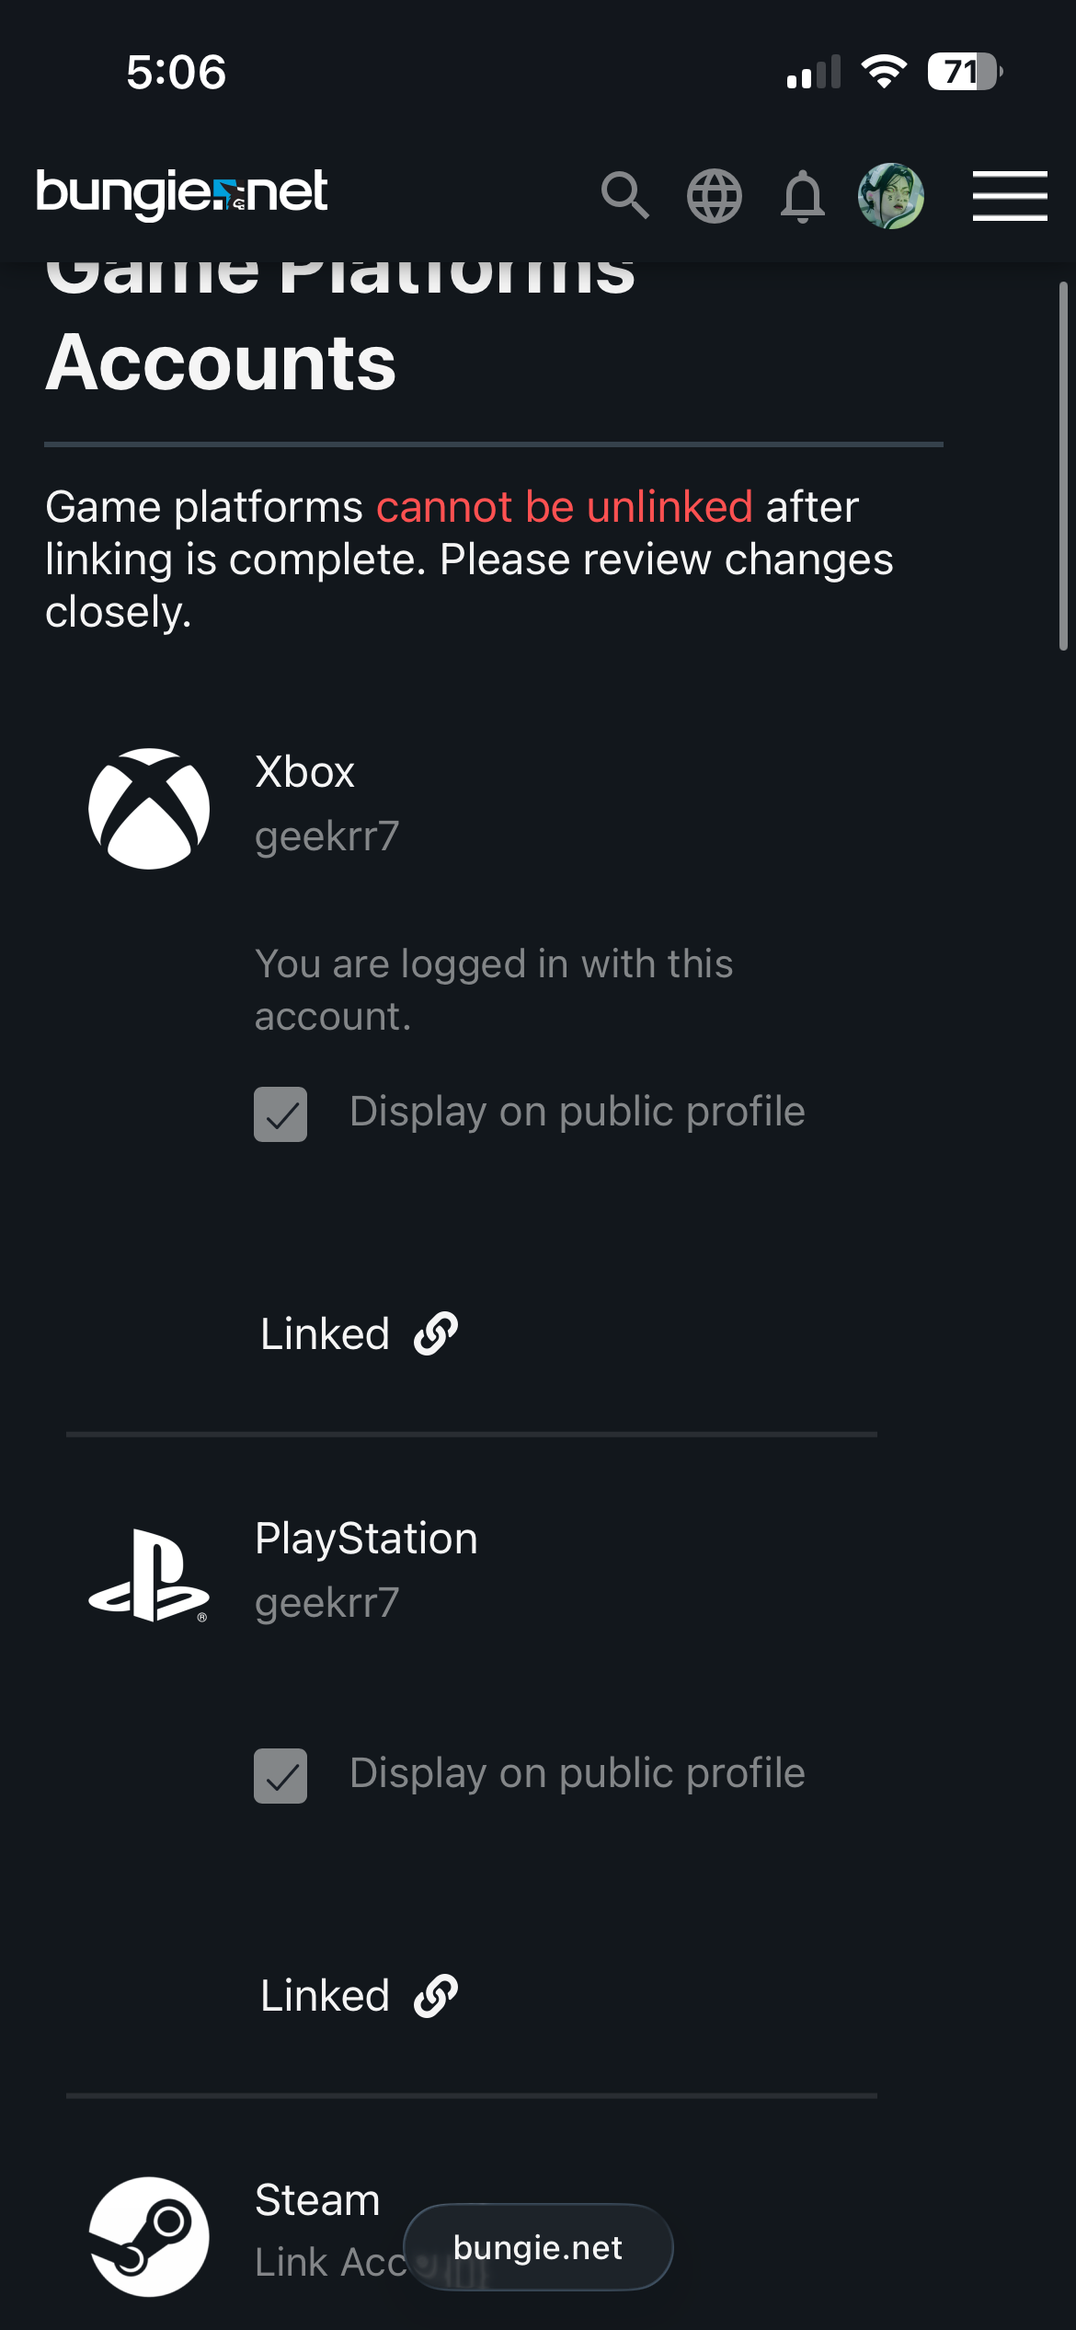Open the user profile avatar

coord(890,196)
